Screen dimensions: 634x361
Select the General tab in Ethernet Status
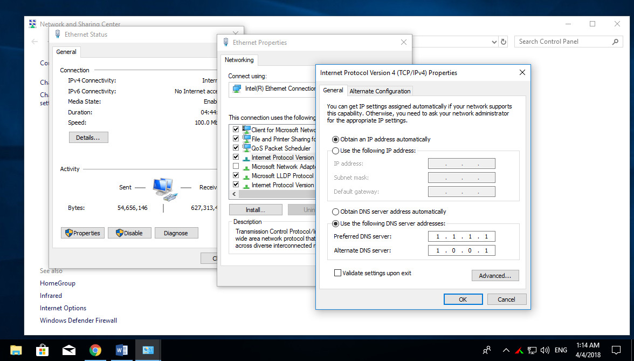tap(66, 52)
